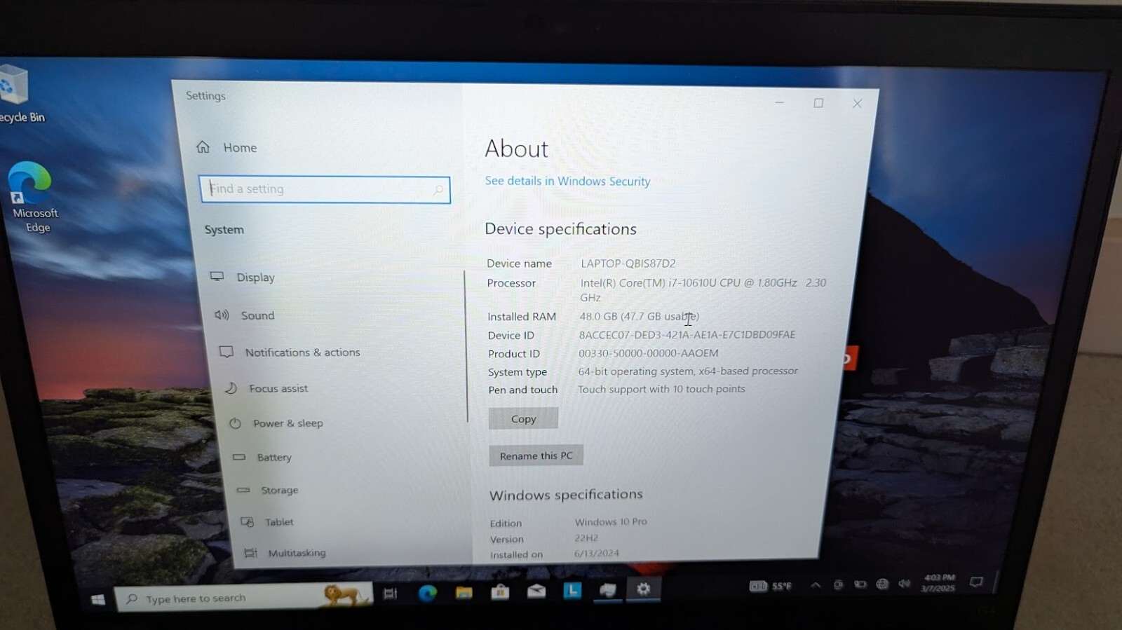Open the blue L app on the taskbar

pos(572,591)
